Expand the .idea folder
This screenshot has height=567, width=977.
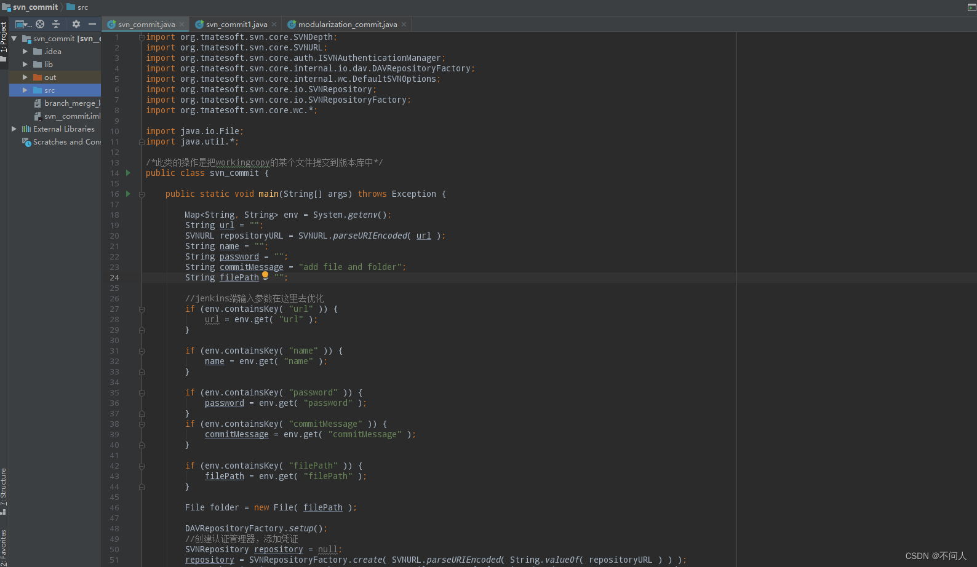coord(25,51)
